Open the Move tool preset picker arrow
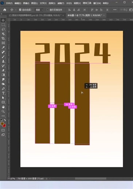This screenshot has width=133, height=189. click(16, 10)
